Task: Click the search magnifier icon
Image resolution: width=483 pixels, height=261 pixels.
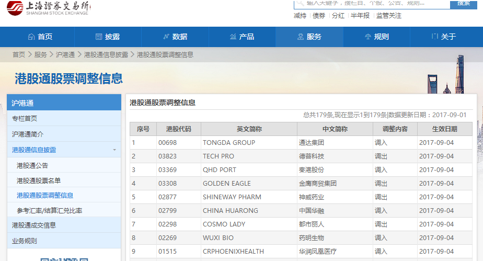Action: pyautogui.click(x=300, y=3)
